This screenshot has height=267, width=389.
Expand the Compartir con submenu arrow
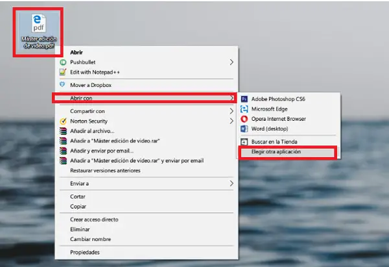click(232, 111)
